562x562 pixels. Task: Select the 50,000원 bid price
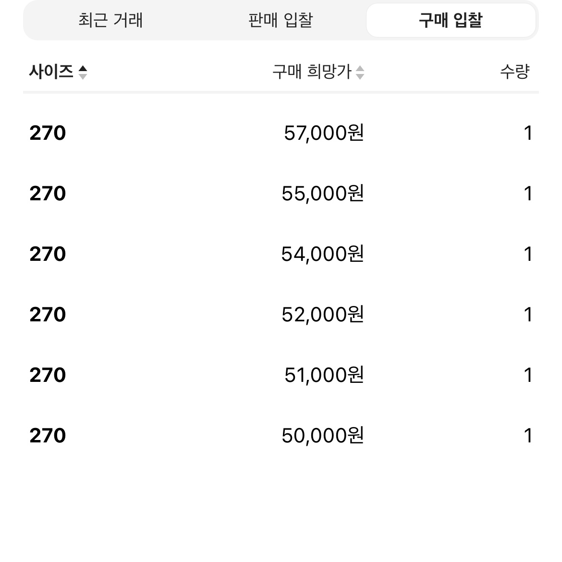click(323, 436)
